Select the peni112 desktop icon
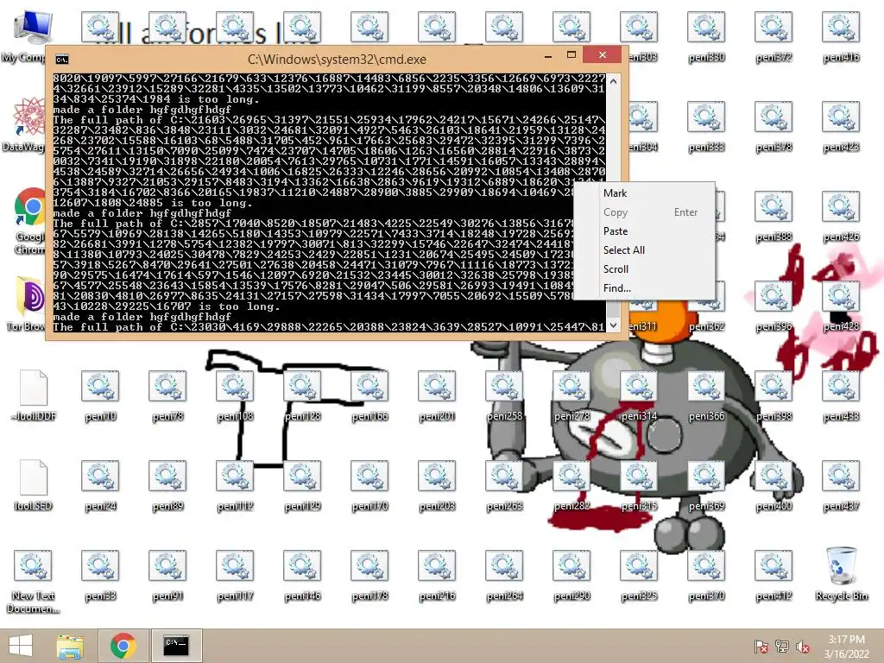 [x=235, y=485]
